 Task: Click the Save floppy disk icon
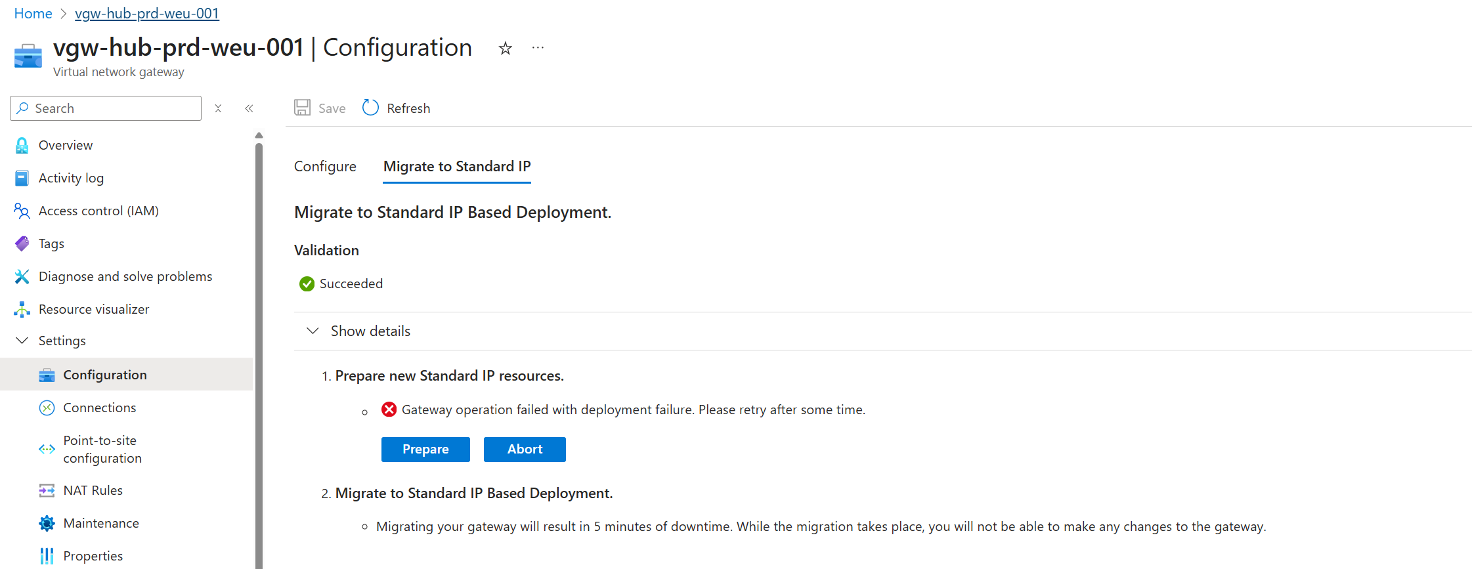pyautogui.click(x=302, y=108)
